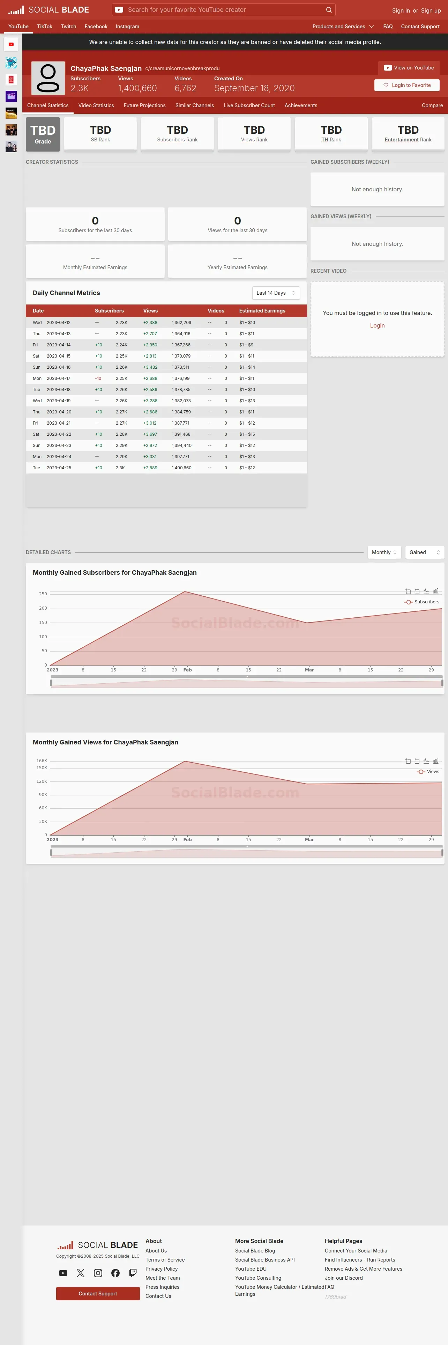Open the Video Statistics tab

point(96,105)
